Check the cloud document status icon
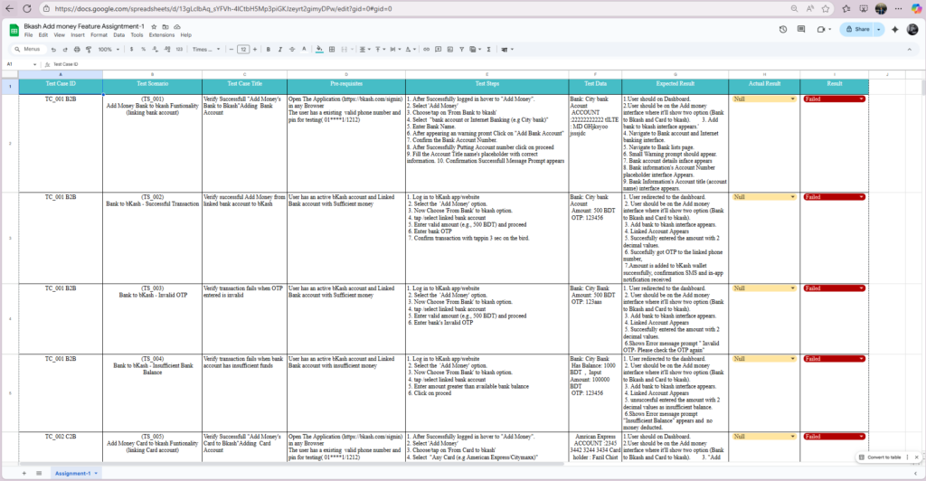Image resolution: width=926 pixels, height=481 pixels. click(177, 26)
